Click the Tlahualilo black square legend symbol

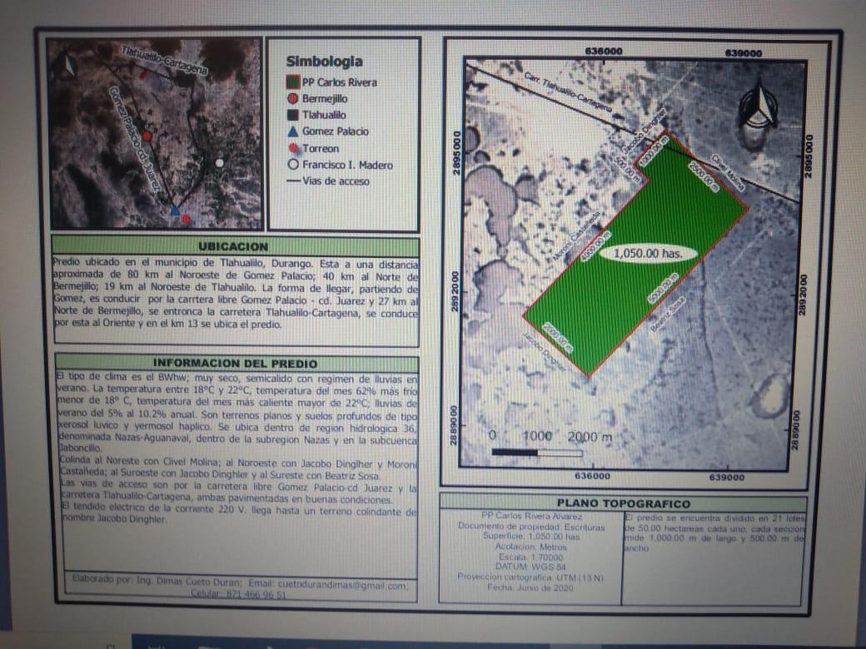point(293,115)
